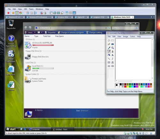The height and width of the screenshot is (139, 160).
Task: Click Internet Explorer quick launch icon in taskbar
Action: [x=25, y=129]
